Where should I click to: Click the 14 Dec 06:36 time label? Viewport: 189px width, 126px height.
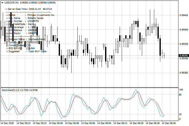(169, 123)
